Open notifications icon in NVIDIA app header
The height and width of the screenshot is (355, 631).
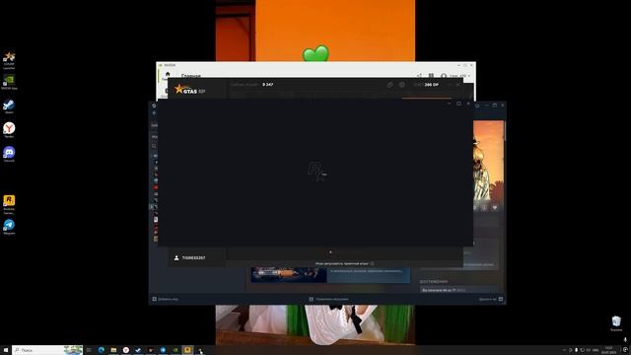click(x=431, y=76)
